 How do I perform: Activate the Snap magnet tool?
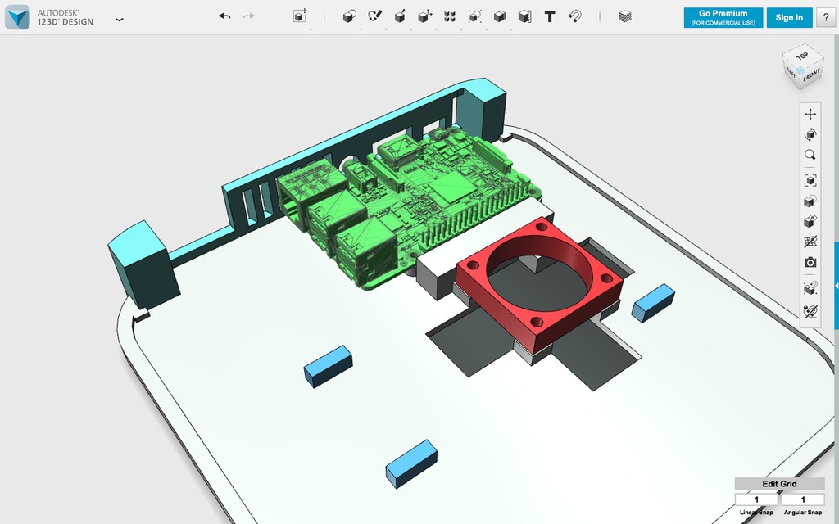pos(574,16)
